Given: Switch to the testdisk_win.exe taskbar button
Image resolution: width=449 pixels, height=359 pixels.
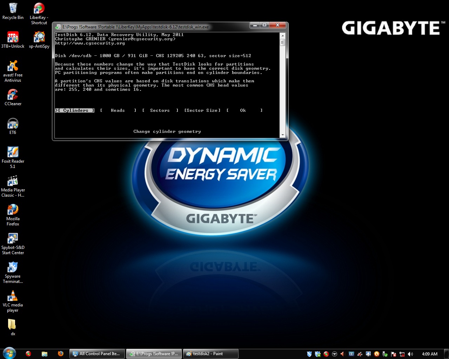Looking at the screenshot, I should pos(154,354).
